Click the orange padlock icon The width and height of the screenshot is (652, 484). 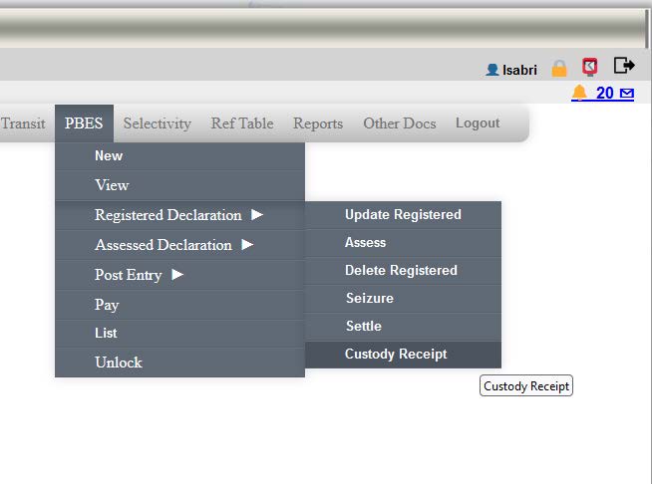pos(559,68)
